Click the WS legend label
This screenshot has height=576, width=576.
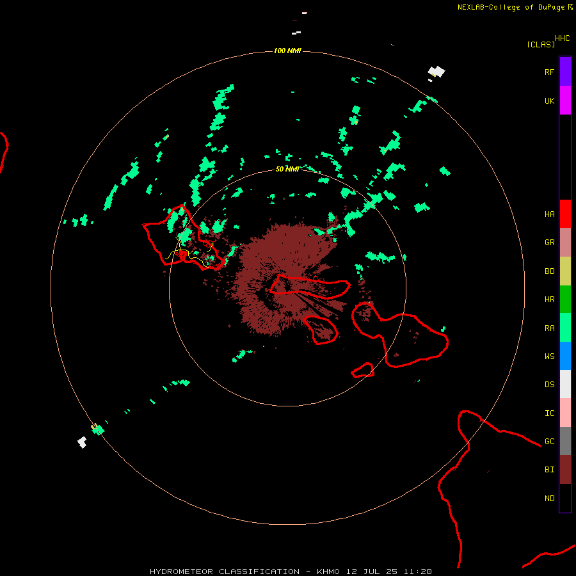pyautogui.click(x=550, y=356)
